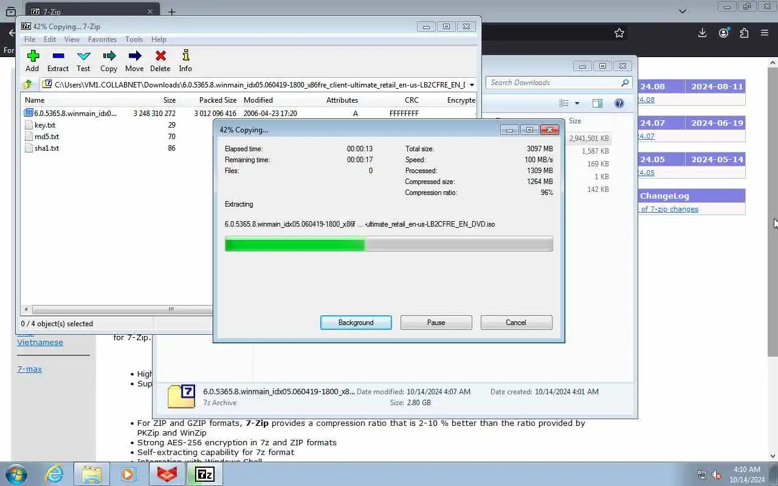Open Windows Explorer from the taskbar
This screenshot has width=778, height=486.
[x=91, y=474]
